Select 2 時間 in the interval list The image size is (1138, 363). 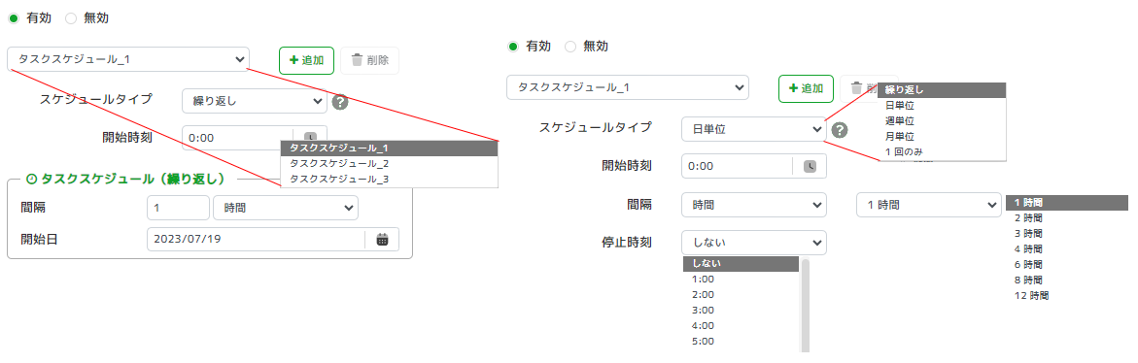coord(1067,218)
